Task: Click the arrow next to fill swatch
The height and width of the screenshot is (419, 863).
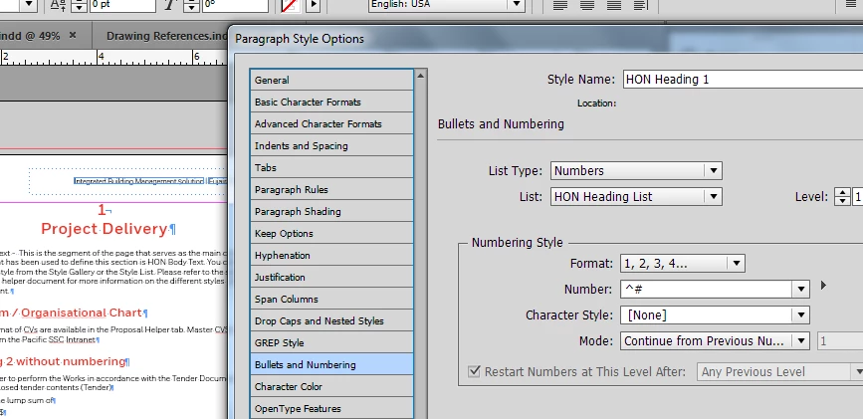Action: pyautogui.click(x=314, y=5)
